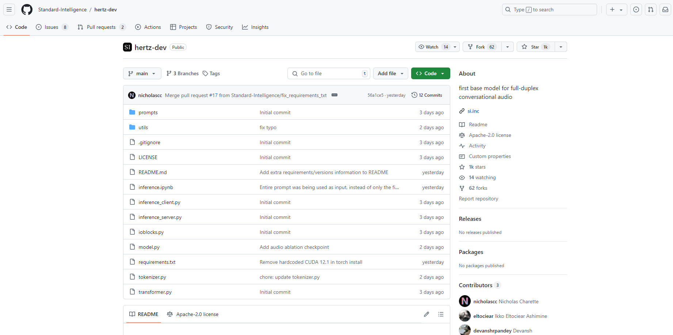
Task: Open the main branch dropdown
Action: [x=142, y=73]
